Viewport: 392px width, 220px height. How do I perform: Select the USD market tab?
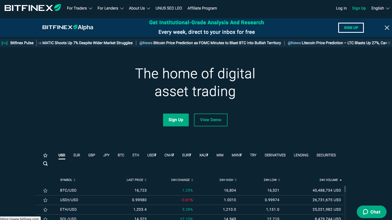click(62, 155)
